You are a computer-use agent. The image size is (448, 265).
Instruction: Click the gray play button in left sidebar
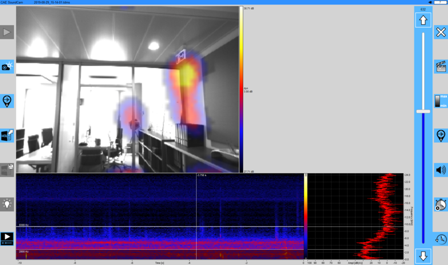coord(7,32)
